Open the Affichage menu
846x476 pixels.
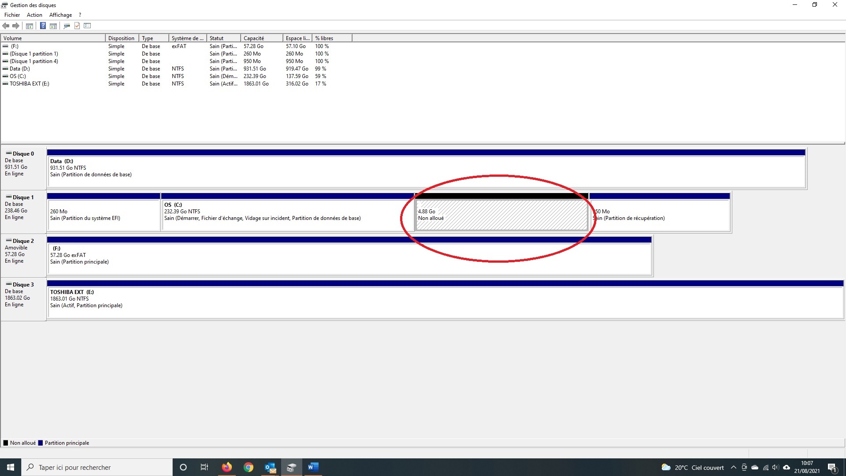click(60, 15)
